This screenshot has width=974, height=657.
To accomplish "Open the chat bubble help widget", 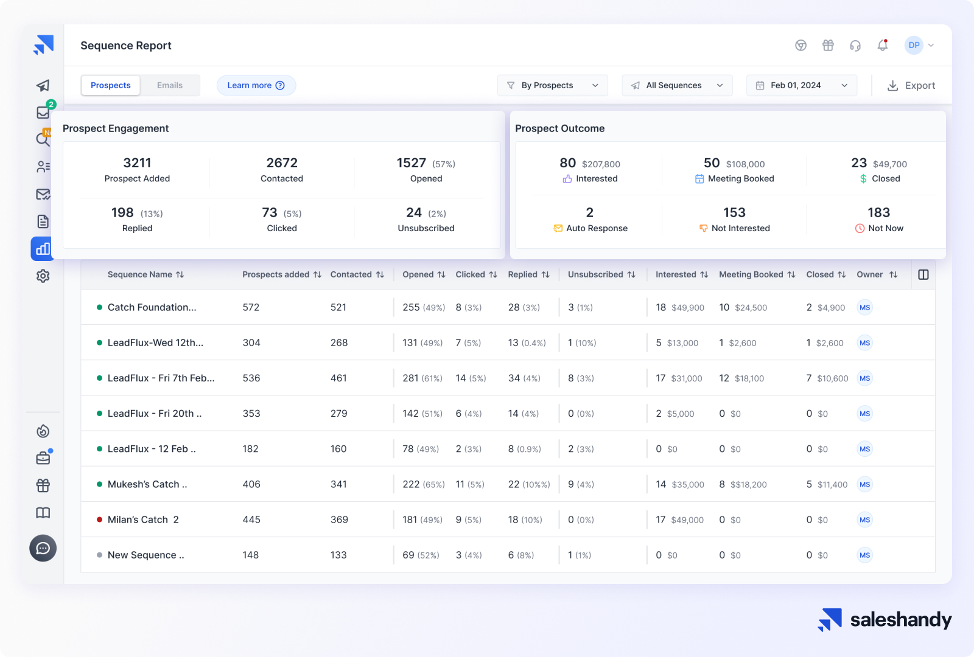I will pyautogui.click(x=43, y=549).
